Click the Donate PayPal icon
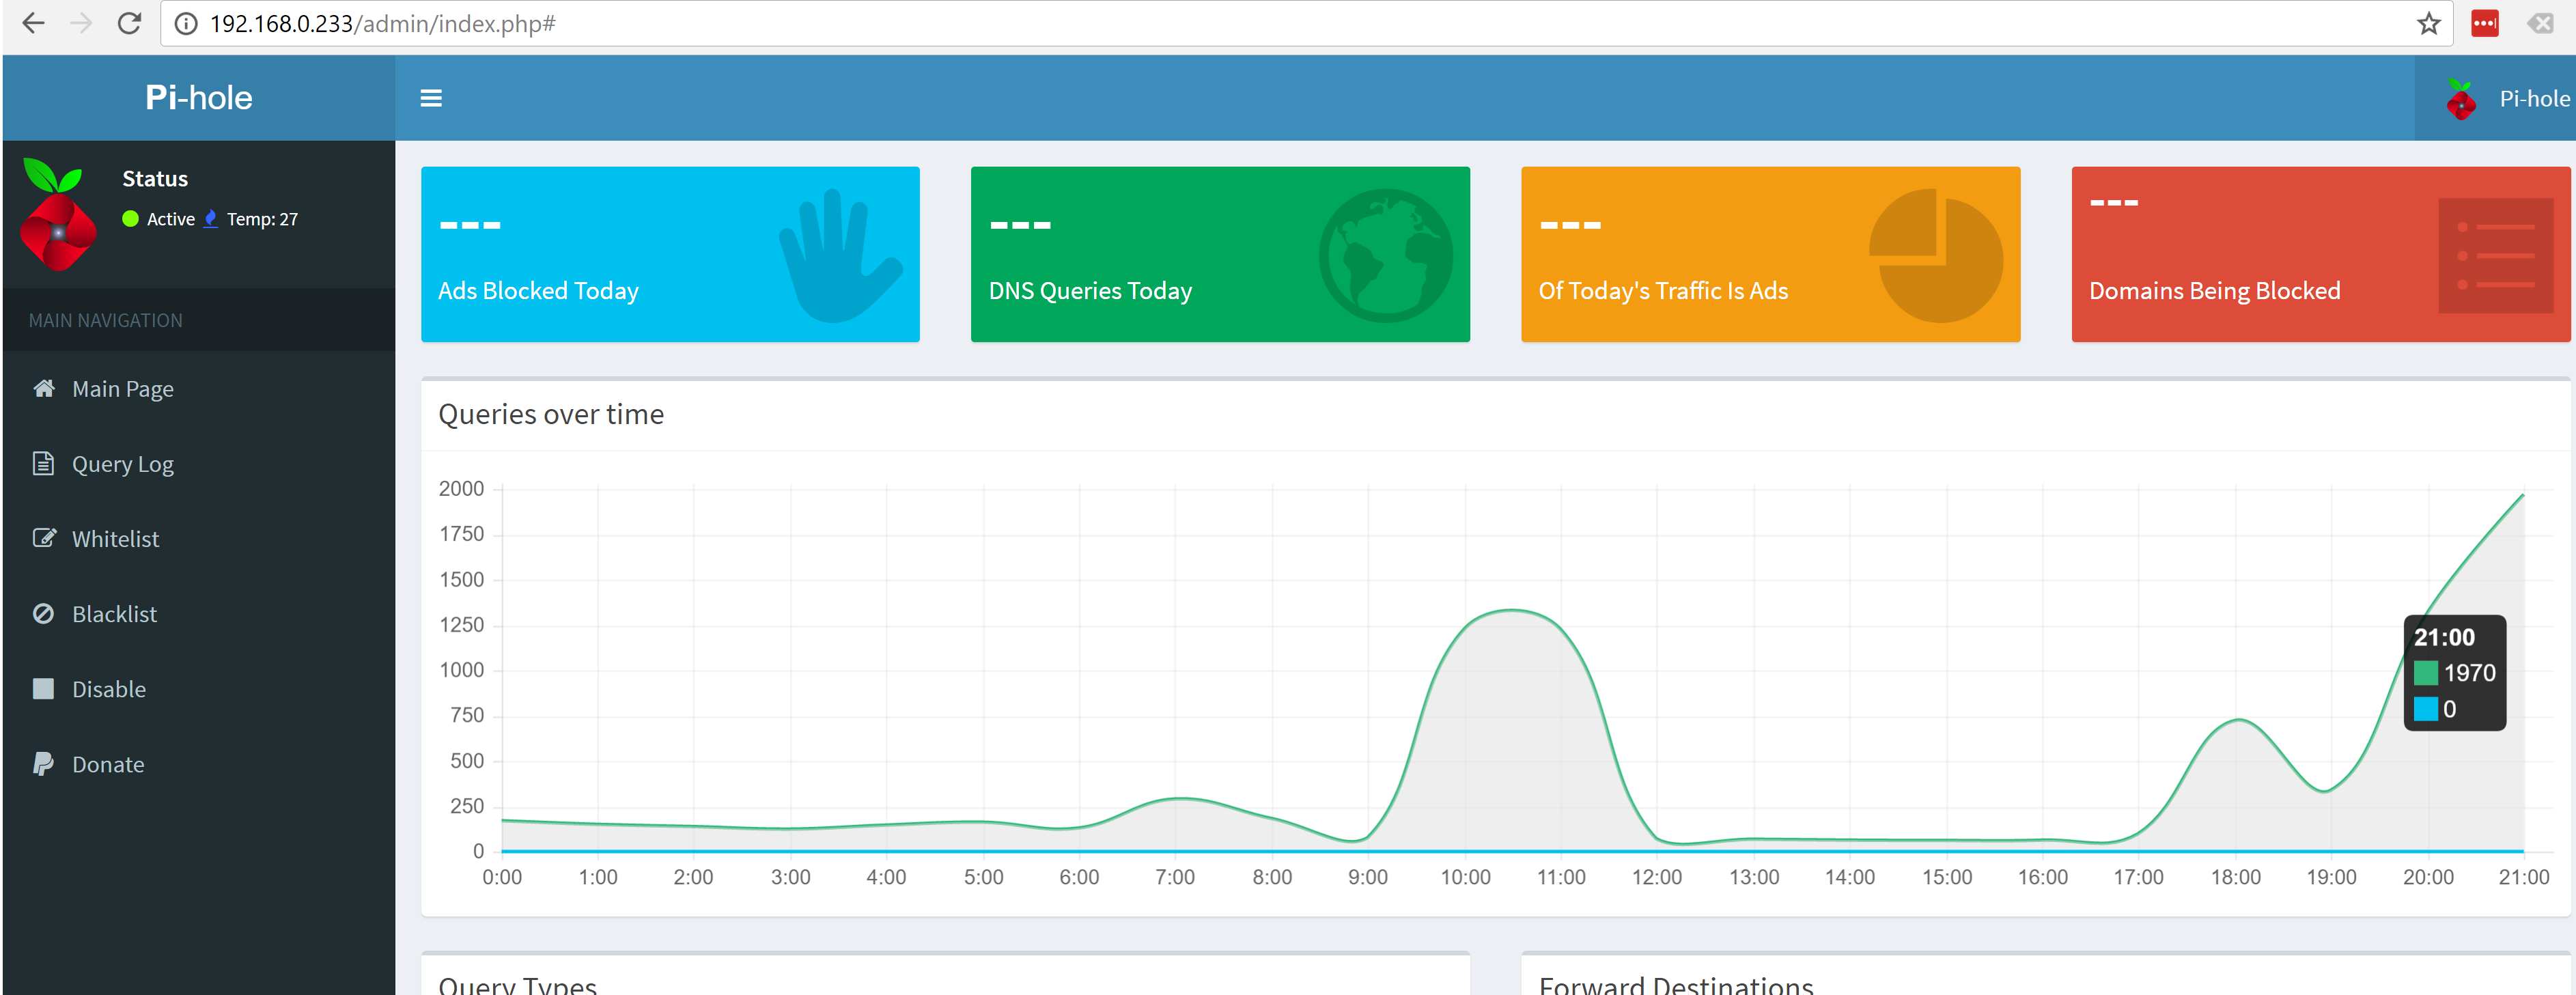This screenshot has width=2576, height=995. coord(43,763)
